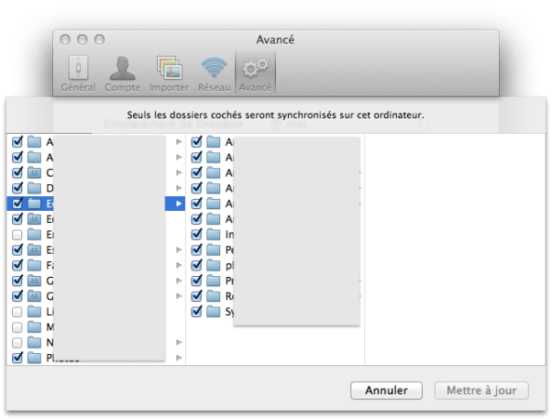
Task: Check the 'M' folder checkbox
Action: (x=18, y=327)
